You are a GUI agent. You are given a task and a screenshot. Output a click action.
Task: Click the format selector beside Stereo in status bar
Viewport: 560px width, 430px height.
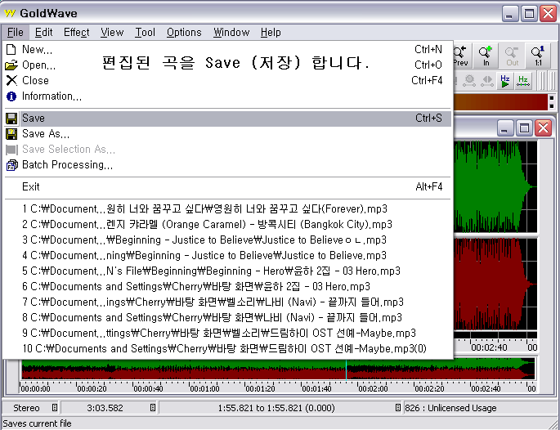click(55, 407)
